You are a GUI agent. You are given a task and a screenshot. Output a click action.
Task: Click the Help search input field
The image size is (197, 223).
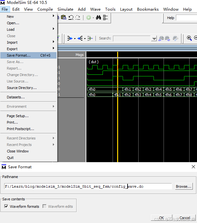pos(186,18)
